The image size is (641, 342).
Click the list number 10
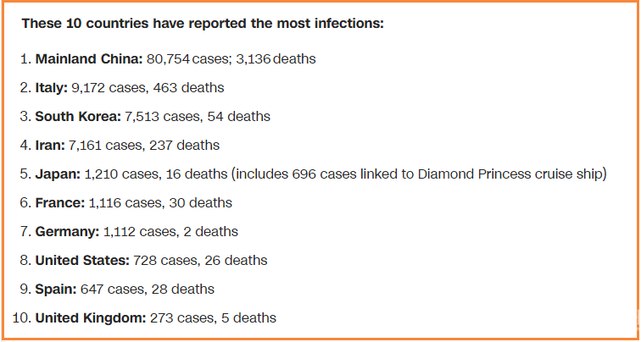[x=22, y=318]
